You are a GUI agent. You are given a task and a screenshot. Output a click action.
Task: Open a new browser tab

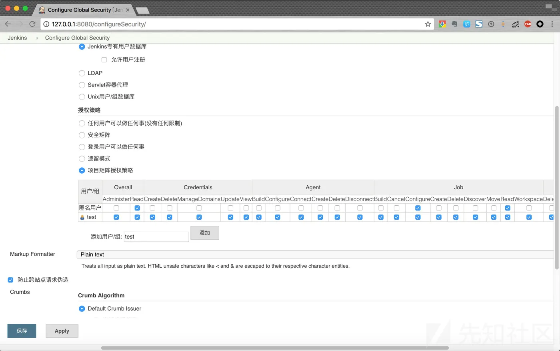pos(142,10)
